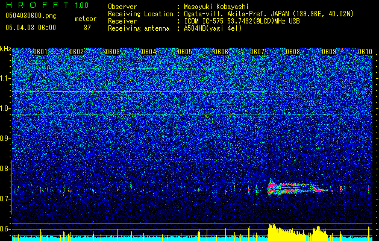The image size is (379, 241).
Task: Click the 0603 time marker
Action: tap(113, 52)
